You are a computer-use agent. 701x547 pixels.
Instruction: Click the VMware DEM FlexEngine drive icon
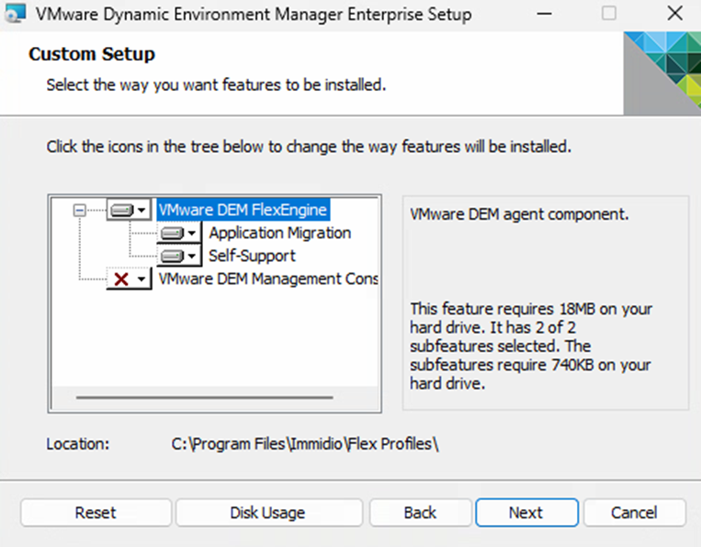click(121, 211)
